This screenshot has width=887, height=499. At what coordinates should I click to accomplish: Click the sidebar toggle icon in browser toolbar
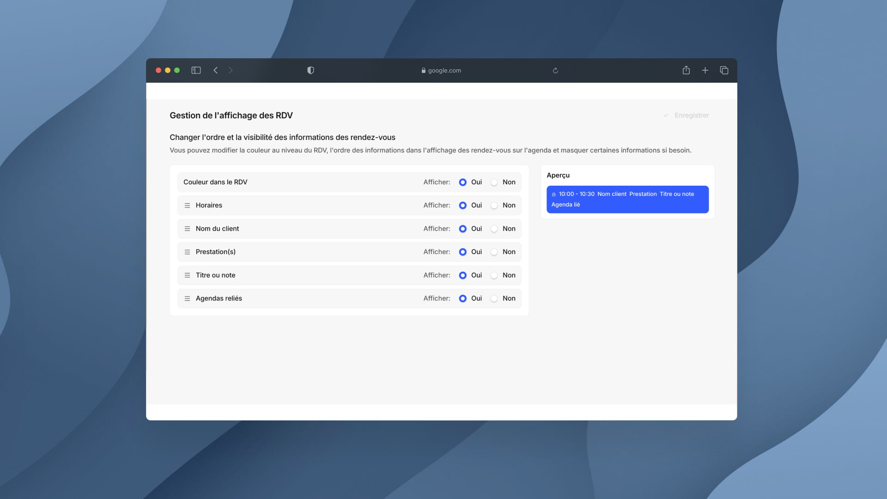(x=196, y=70)
